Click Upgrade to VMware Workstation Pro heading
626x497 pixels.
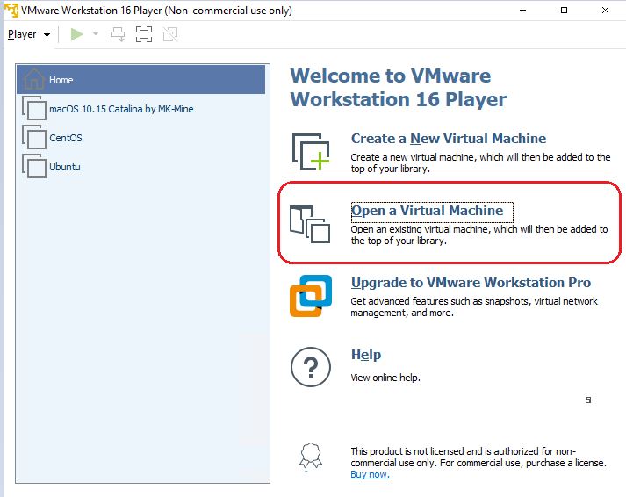tap(471, 283)
